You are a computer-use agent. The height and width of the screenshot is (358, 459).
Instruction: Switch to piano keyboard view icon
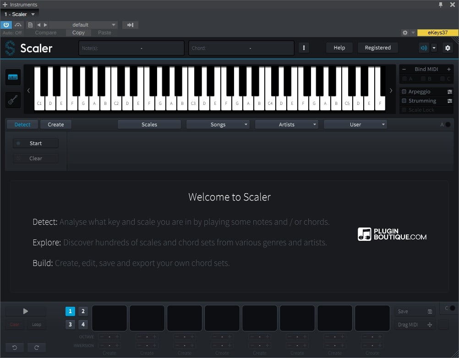[13, 77]
